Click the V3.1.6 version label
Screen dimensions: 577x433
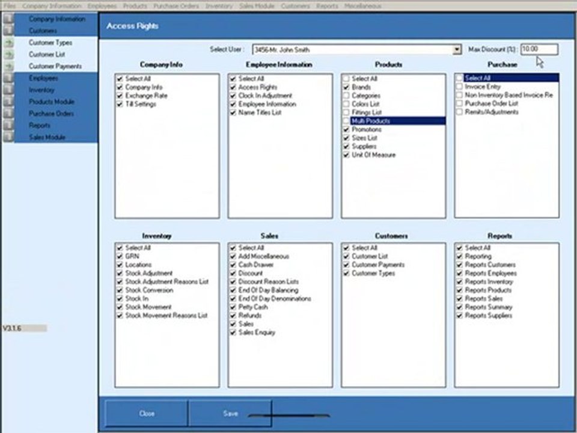click(12, 328)
